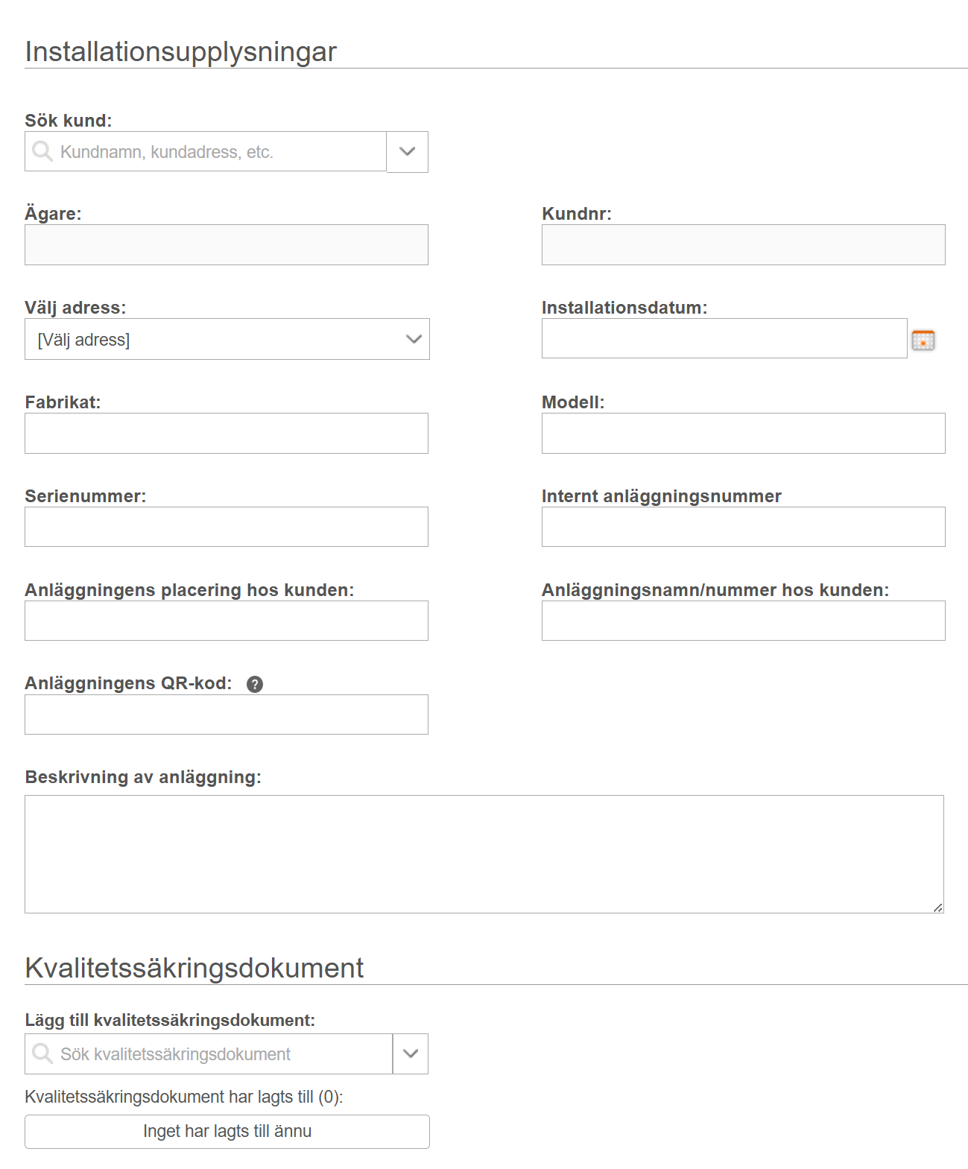The width and height of the screenshot is (968, 1169).
Task: Focus the Kundnamn, kundadress search field
Action: tap(206, 151)
